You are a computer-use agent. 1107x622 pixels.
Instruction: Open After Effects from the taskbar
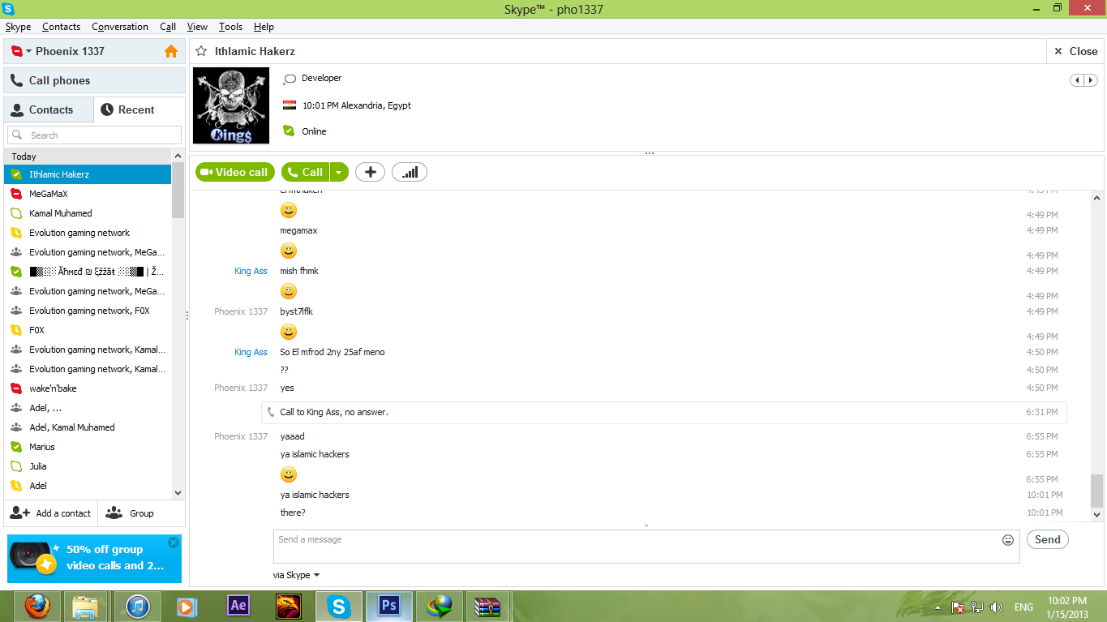point(238,606)
